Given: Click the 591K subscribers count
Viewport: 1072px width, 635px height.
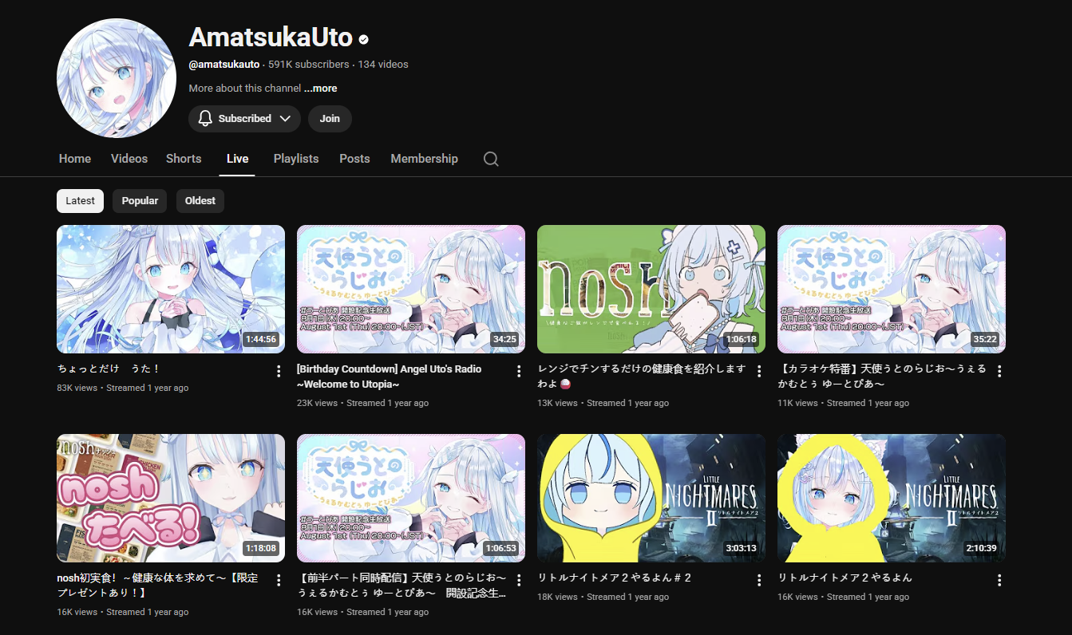Looking at the screenshot, I should 309,64.
